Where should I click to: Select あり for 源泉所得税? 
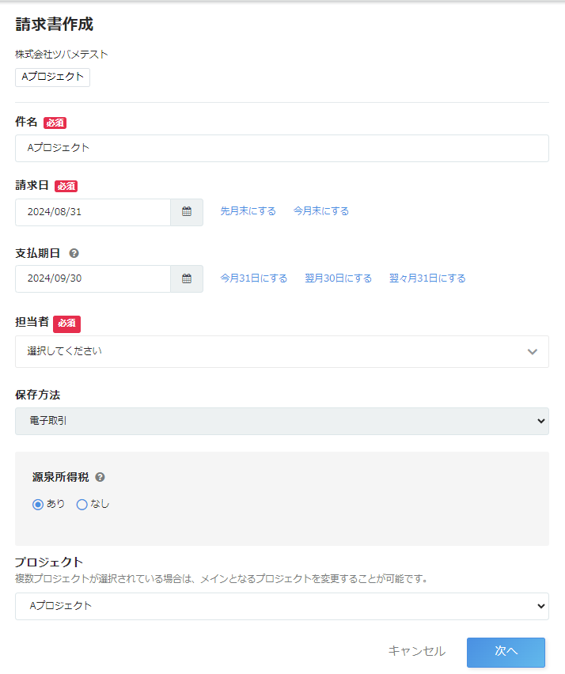38,504
